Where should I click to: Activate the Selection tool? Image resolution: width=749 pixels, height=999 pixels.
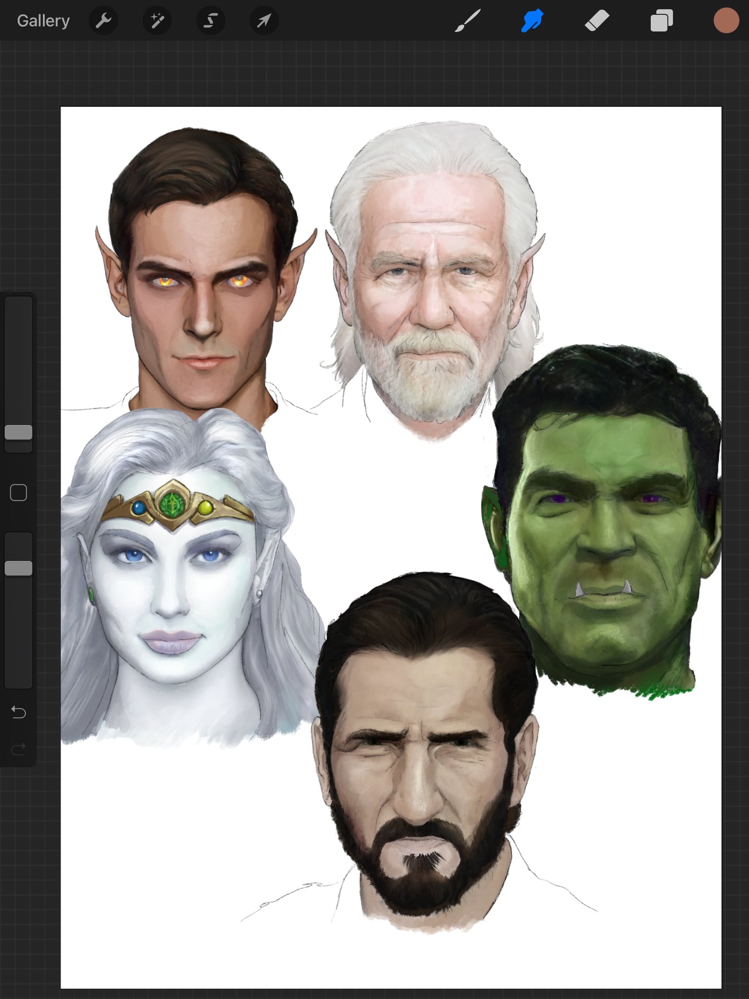click(x=211, y=21)
